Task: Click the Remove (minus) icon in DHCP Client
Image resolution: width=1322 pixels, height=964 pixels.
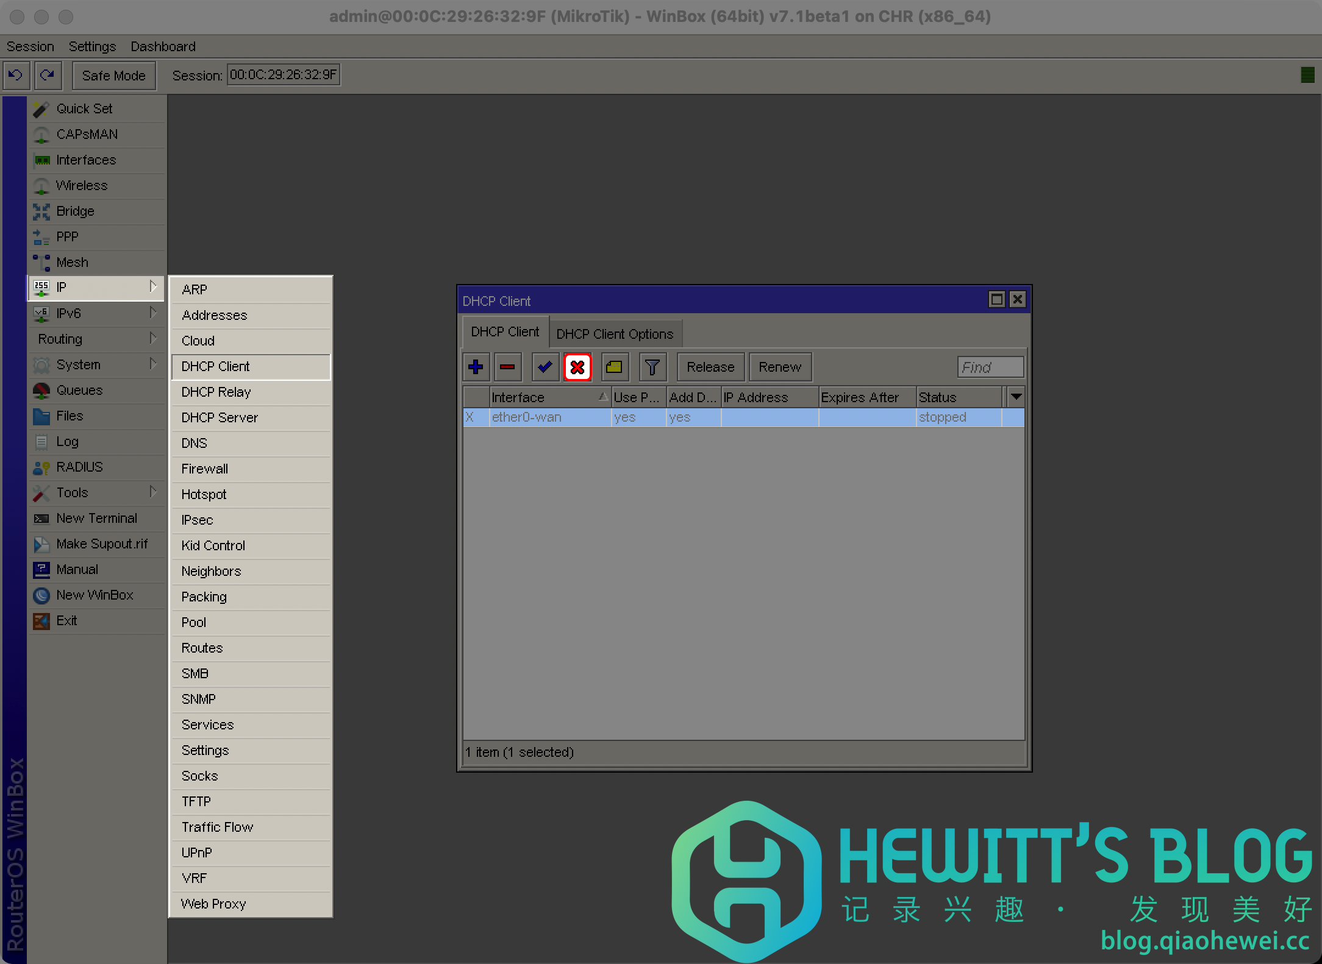Action: click(x=509, y=367)
